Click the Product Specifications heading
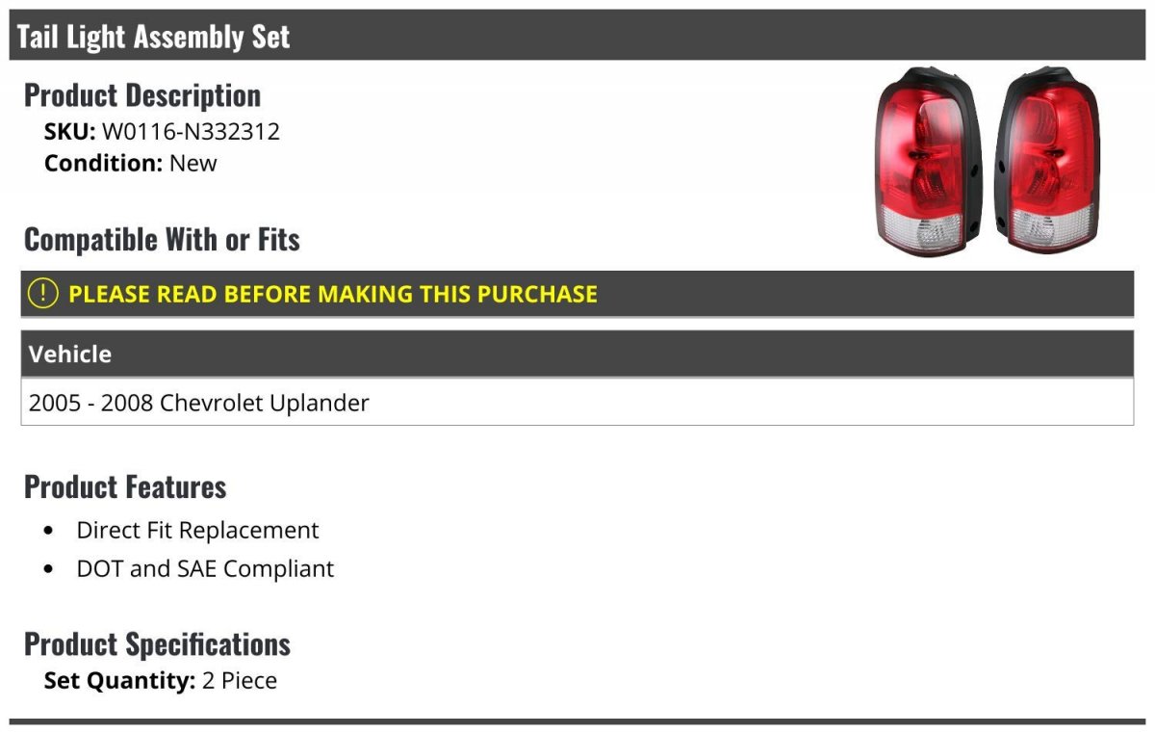The image size is (1155, 734). point(157,643)
